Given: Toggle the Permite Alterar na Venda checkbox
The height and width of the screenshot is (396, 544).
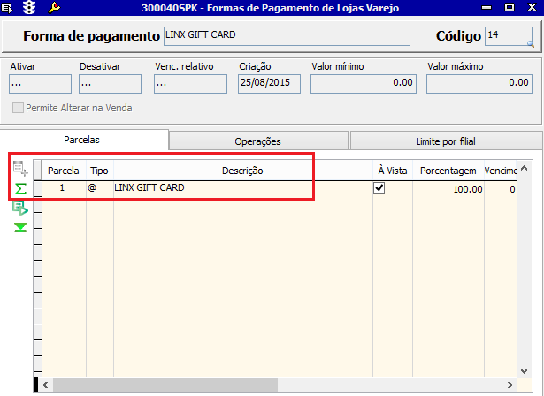Looking at the screenshot, I should coord(18,108).
